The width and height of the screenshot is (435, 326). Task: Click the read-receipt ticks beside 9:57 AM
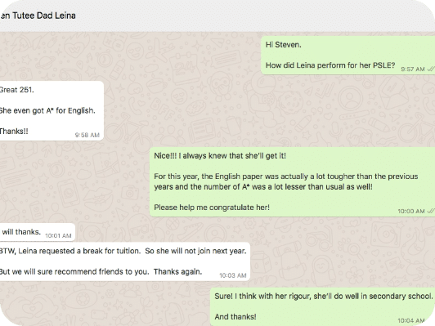click(431, 69)
